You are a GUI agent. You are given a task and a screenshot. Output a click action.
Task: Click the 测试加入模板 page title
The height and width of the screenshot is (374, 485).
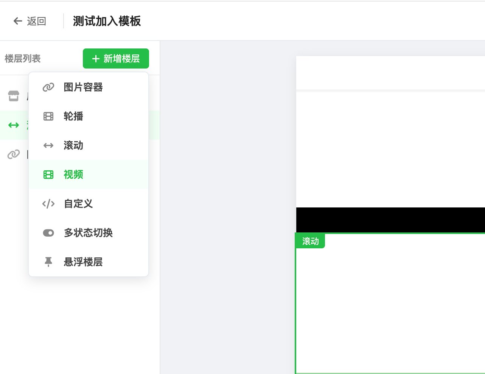[x=107, y=21]
